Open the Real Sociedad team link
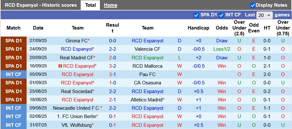This screenshot has height=129, width=292. pos(76,91)
